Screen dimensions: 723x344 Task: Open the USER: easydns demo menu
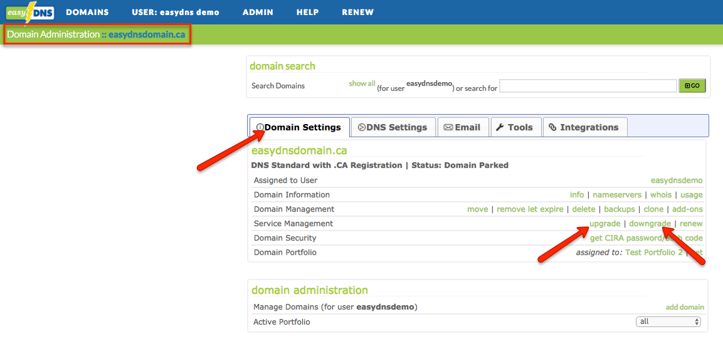175,13
